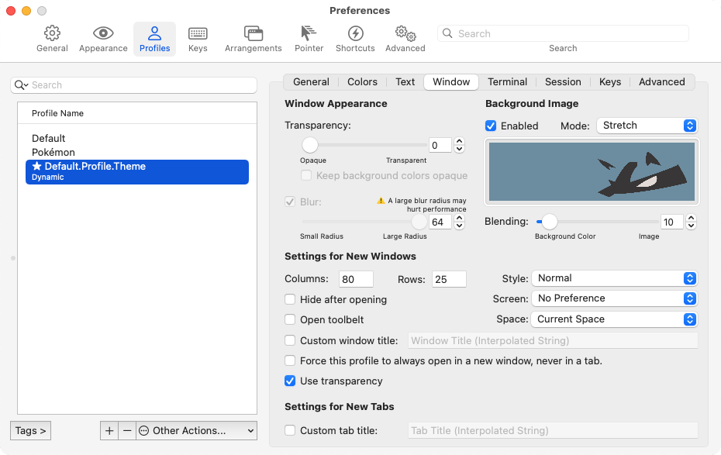Click the Blending slider handle
The height and width of the screenshot is (455, 721).
[x=549, y=222]
